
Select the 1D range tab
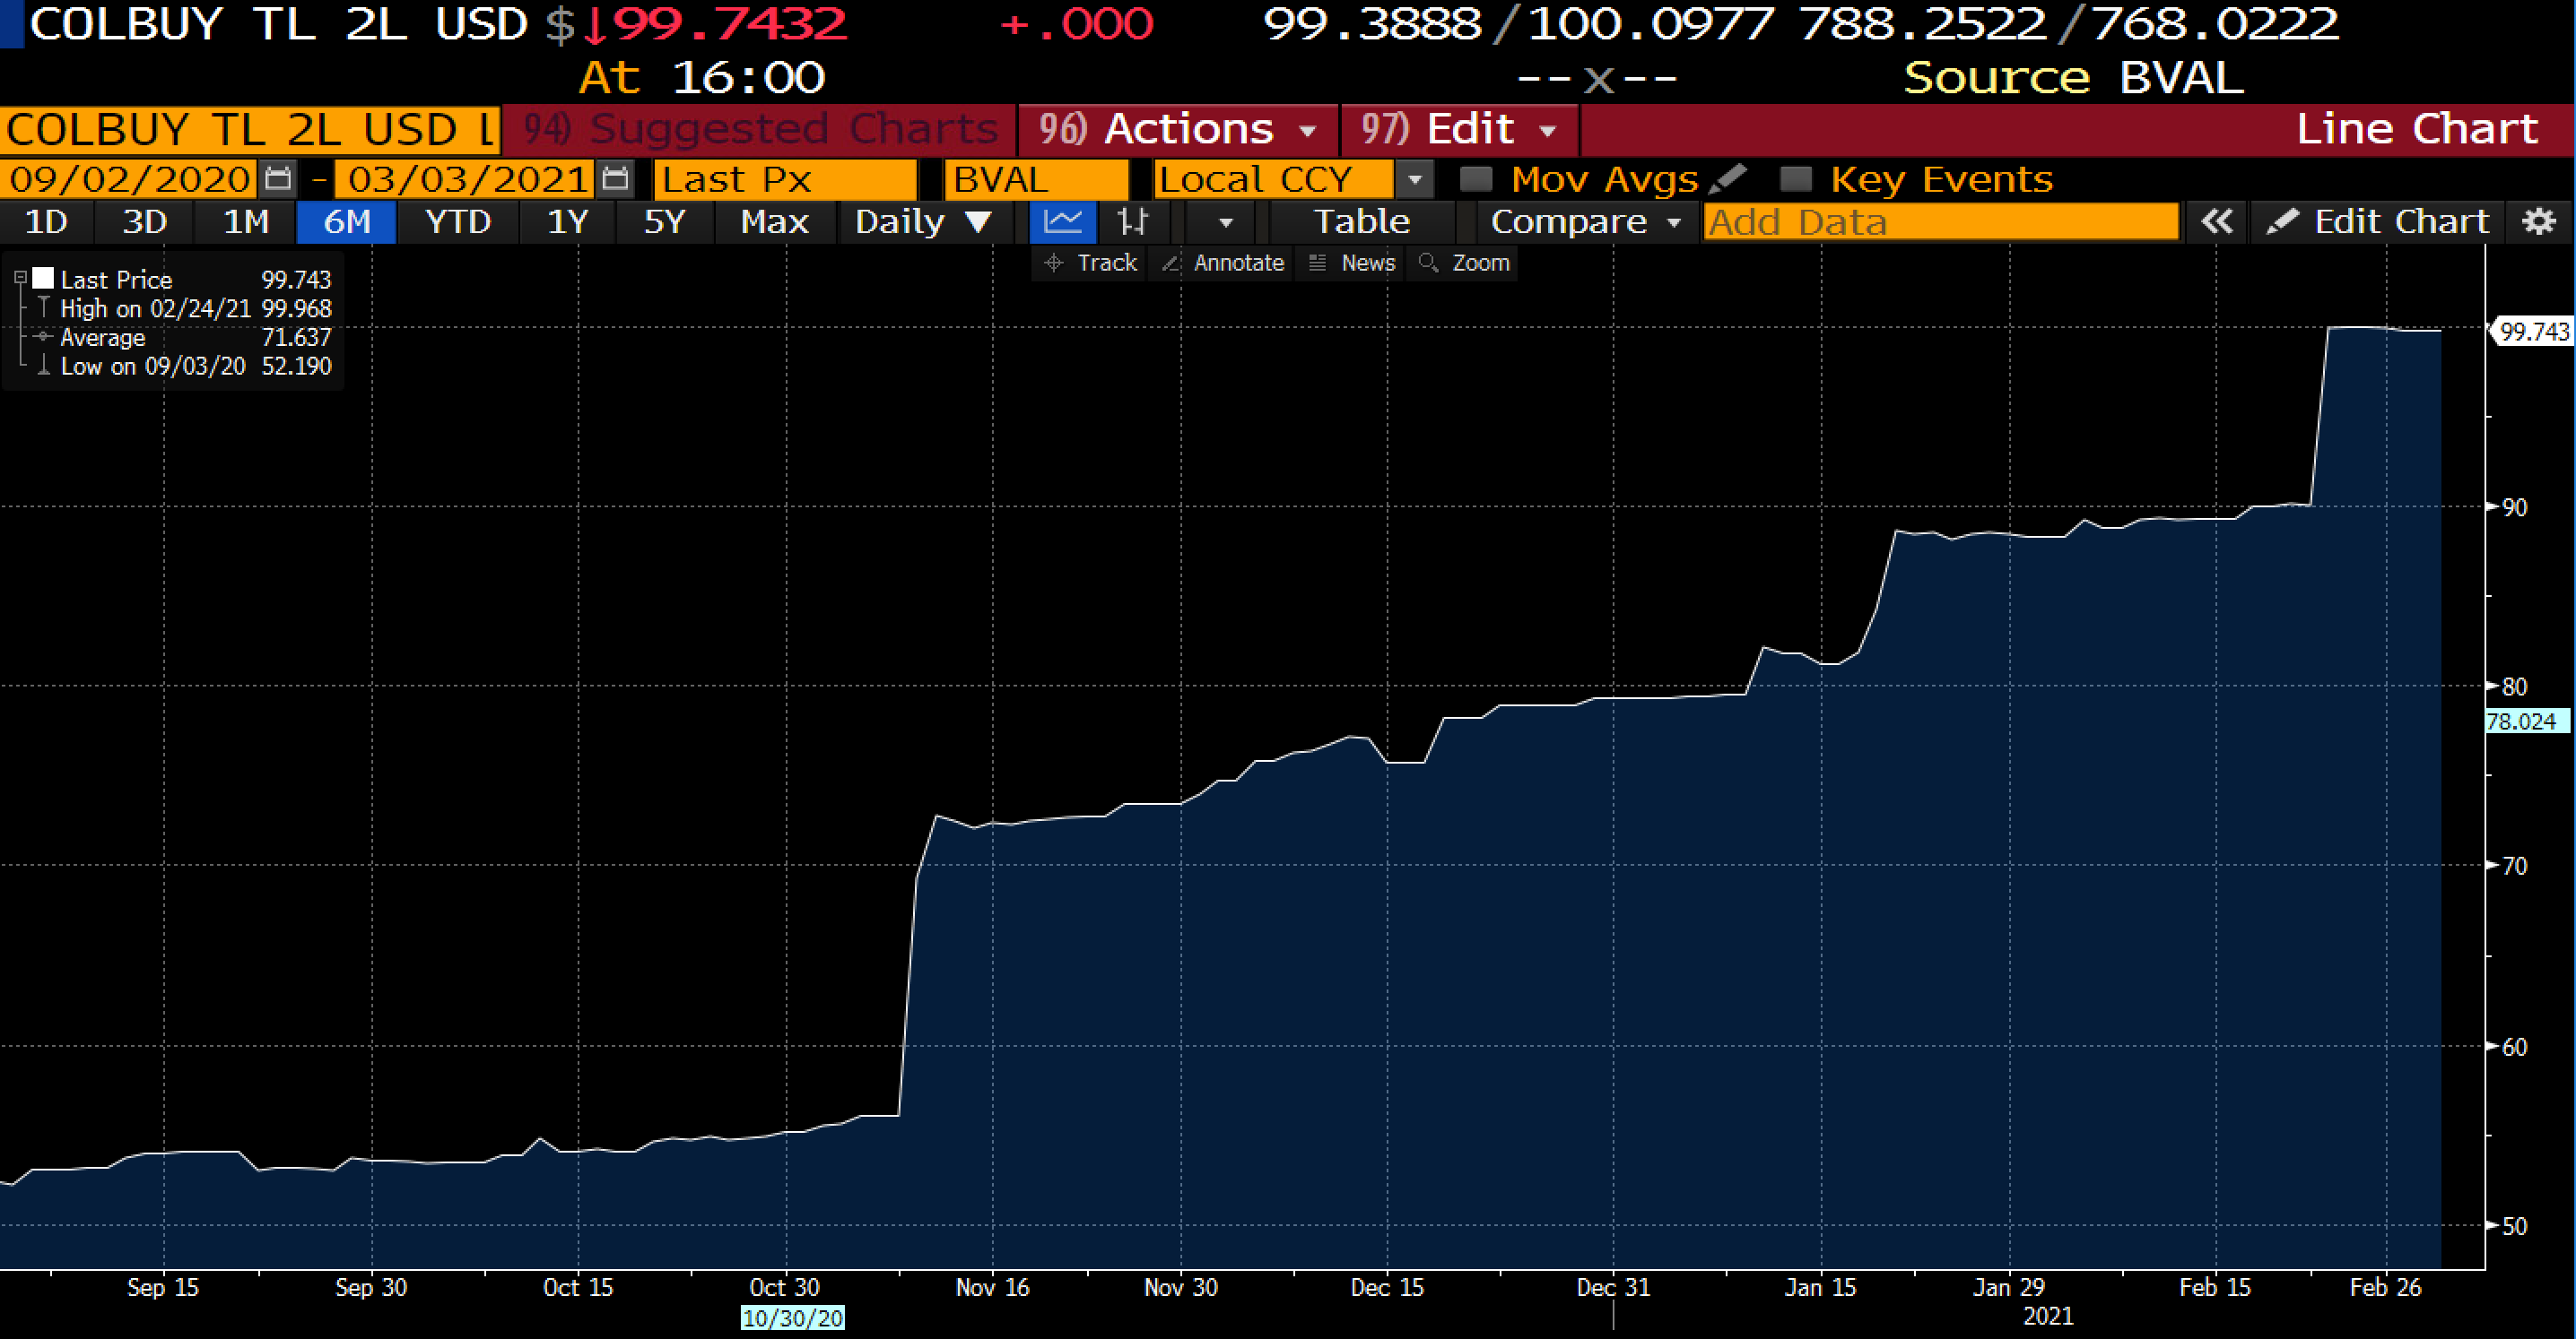coord(46,222)
